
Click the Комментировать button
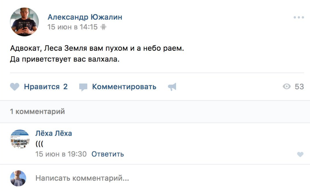pos(124,87)
